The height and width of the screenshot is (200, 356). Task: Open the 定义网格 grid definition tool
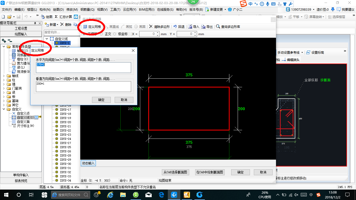pyautogui.click(x=92, y=27)
